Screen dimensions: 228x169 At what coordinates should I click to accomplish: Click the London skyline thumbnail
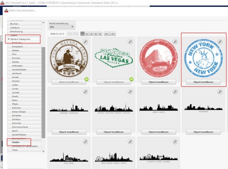(x=158, y=157)
